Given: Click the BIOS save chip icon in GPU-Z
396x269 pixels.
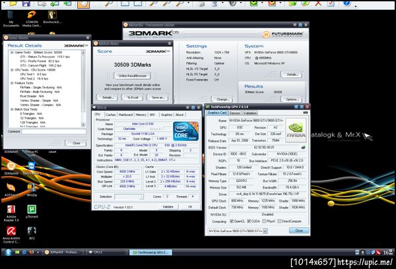Looking at the screenshot, I should point(304,147).
